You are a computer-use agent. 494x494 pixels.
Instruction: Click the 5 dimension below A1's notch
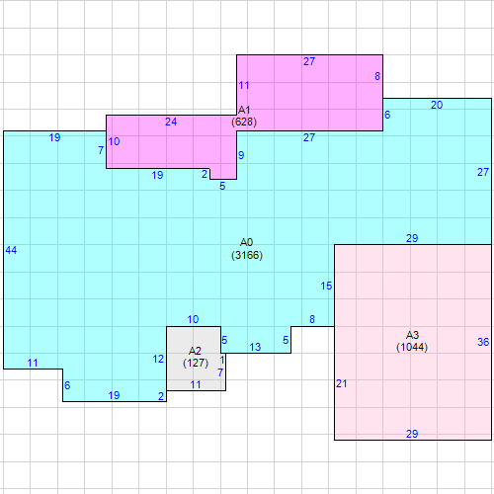222,186
